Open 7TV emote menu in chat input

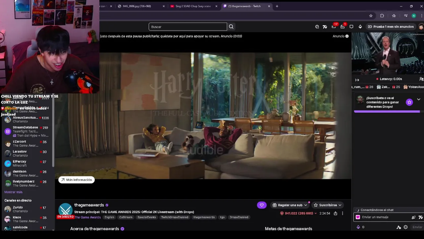(x=421, y=217)
